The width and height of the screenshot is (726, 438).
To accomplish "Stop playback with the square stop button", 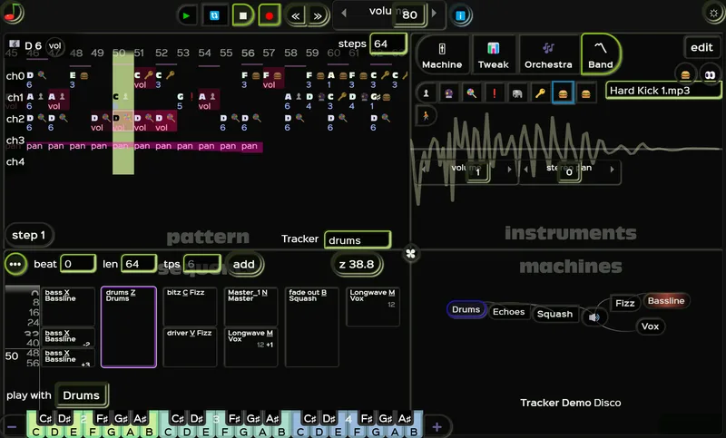I will coord(242,15).
